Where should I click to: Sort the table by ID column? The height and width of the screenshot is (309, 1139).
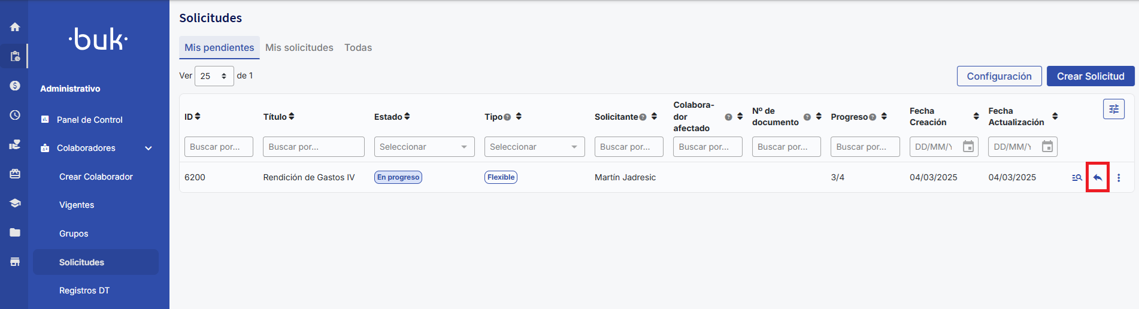click(x=198, y=116)
